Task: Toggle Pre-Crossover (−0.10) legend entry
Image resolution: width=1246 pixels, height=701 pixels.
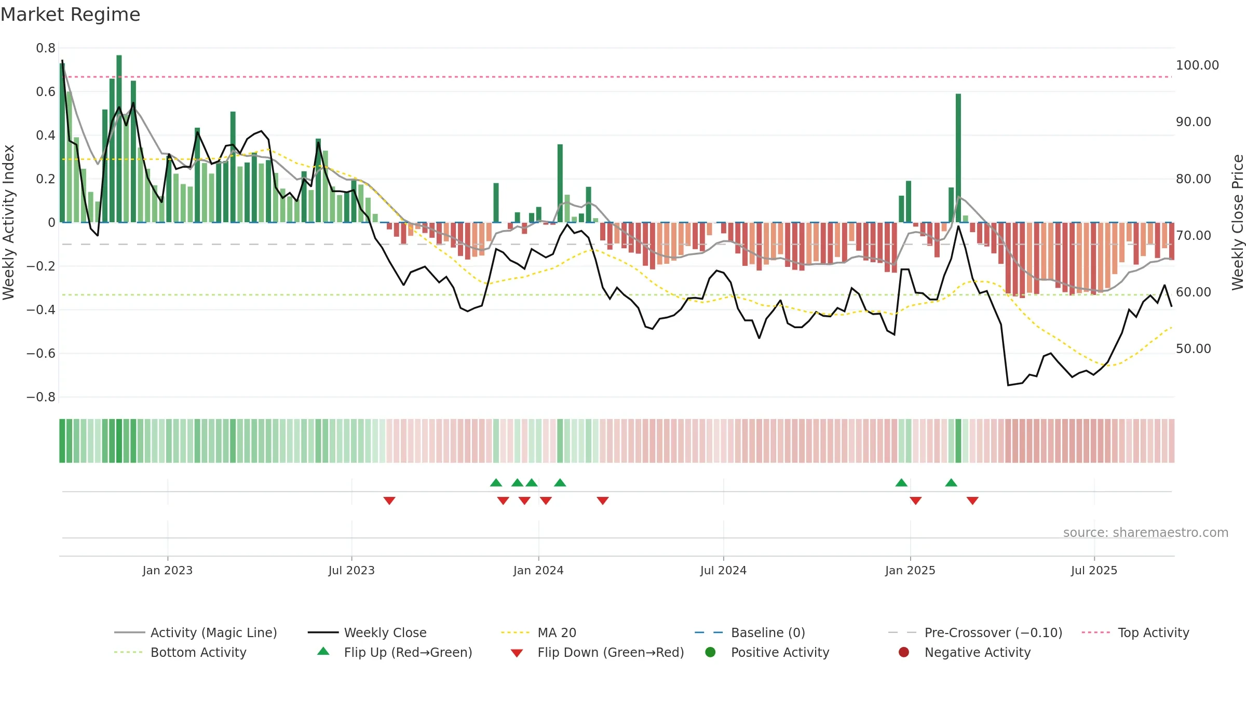Action: pos(975,632)
